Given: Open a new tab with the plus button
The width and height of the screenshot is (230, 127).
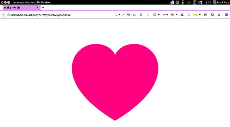Looking at the screenshot, I should [43, 8].
